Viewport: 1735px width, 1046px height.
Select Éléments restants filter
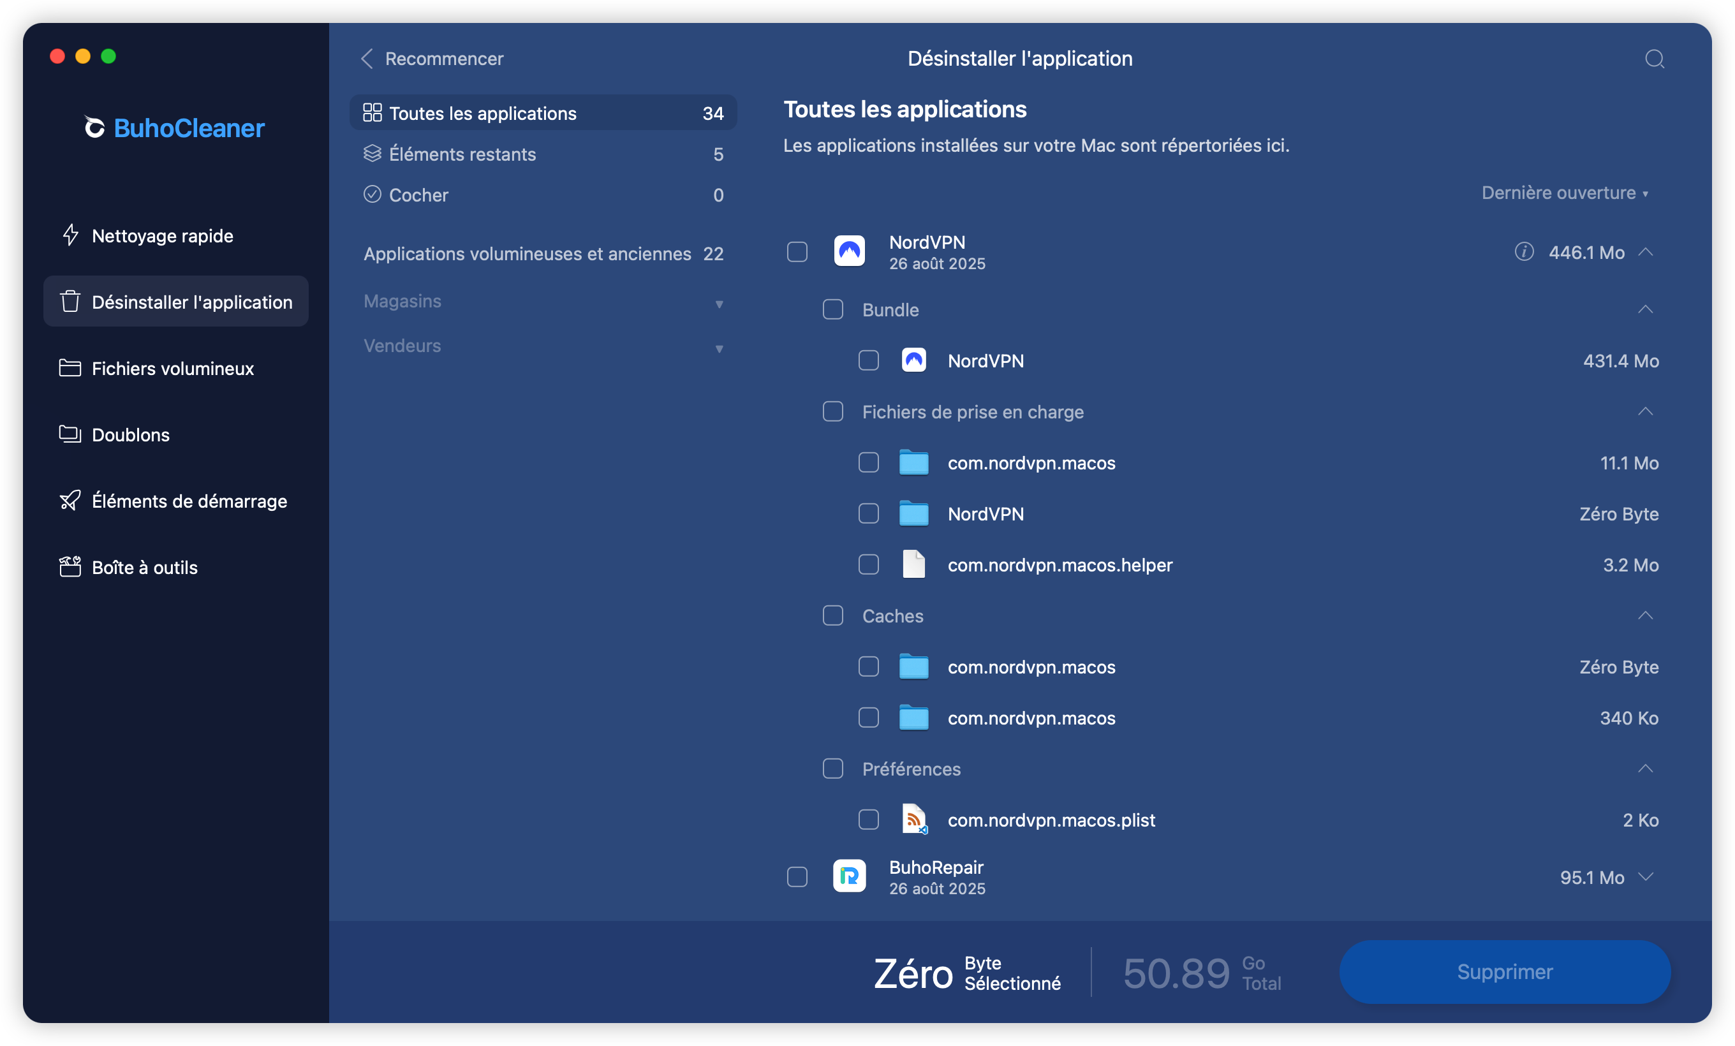click(x=543, y=154)
